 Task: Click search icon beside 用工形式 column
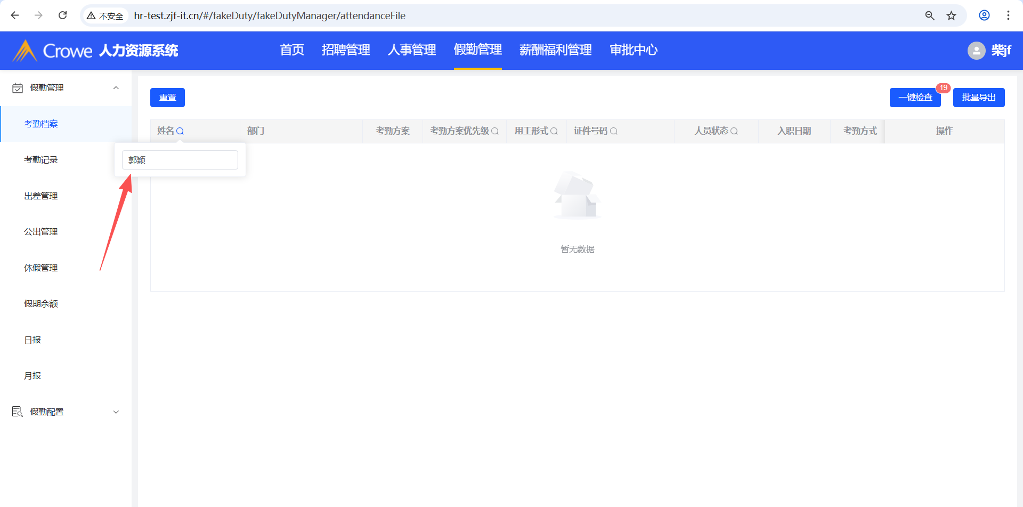tap(554, 131)
